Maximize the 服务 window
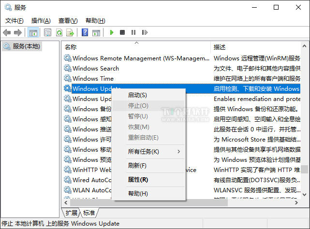 coord(276,7)
